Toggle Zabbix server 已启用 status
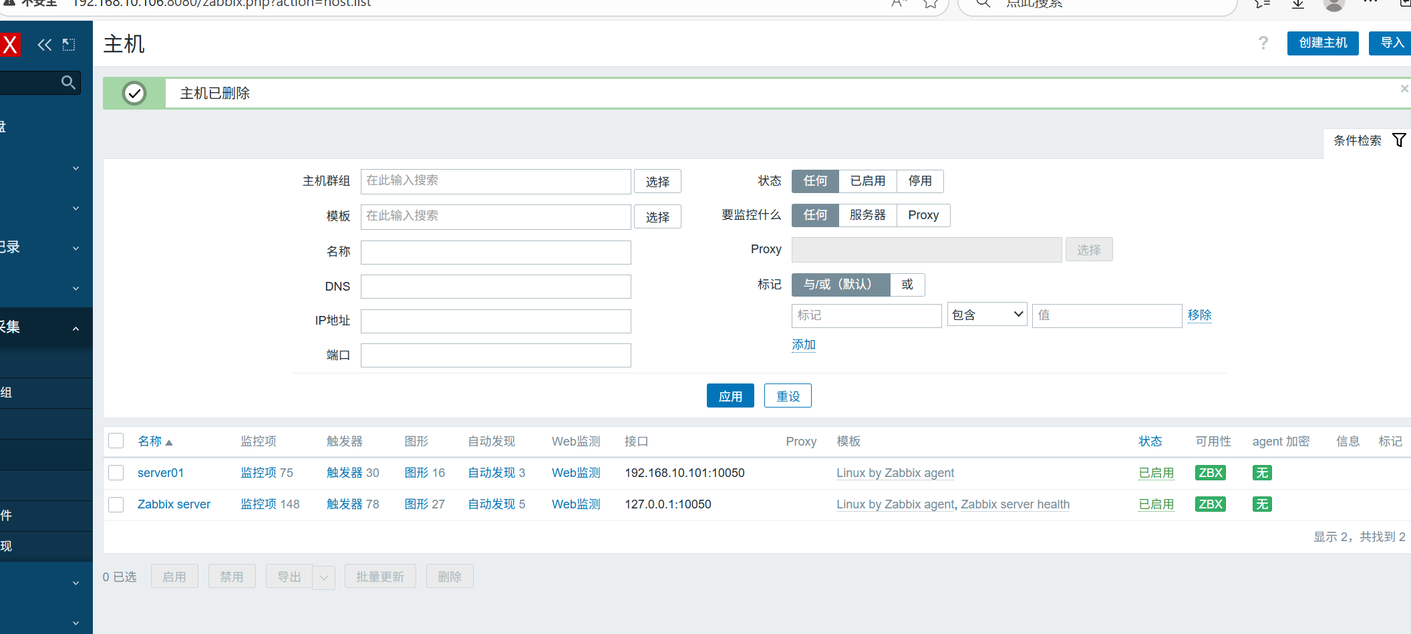This screenshot has height=634, width=1411. [1156, 504]
